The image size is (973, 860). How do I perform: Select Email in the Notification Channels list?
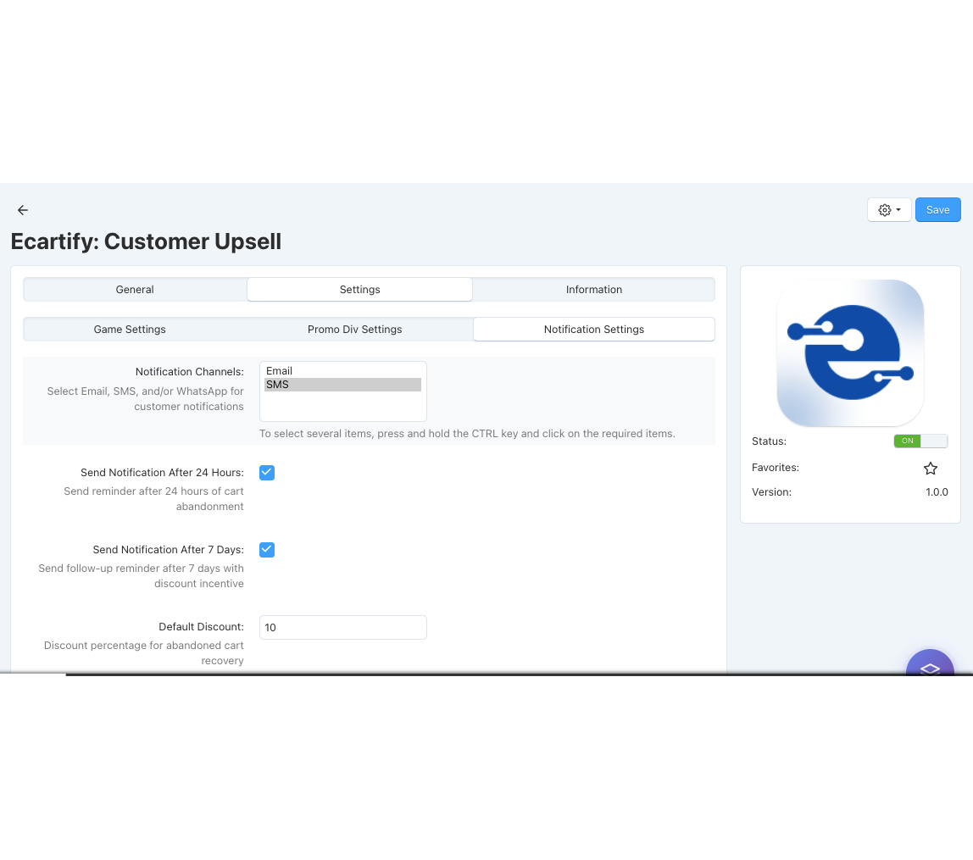[x=280, y=371]
